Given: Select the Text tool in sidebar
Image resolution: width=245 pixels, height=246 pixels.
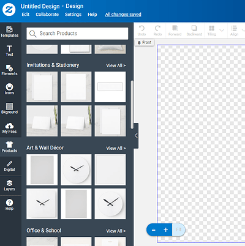Looking at the screenshot, I should point(9,51).
